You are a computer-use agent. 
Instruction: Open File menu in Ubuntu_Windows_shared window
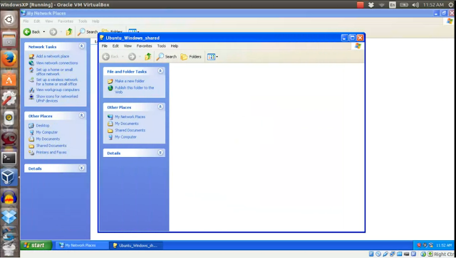[105, 46]
